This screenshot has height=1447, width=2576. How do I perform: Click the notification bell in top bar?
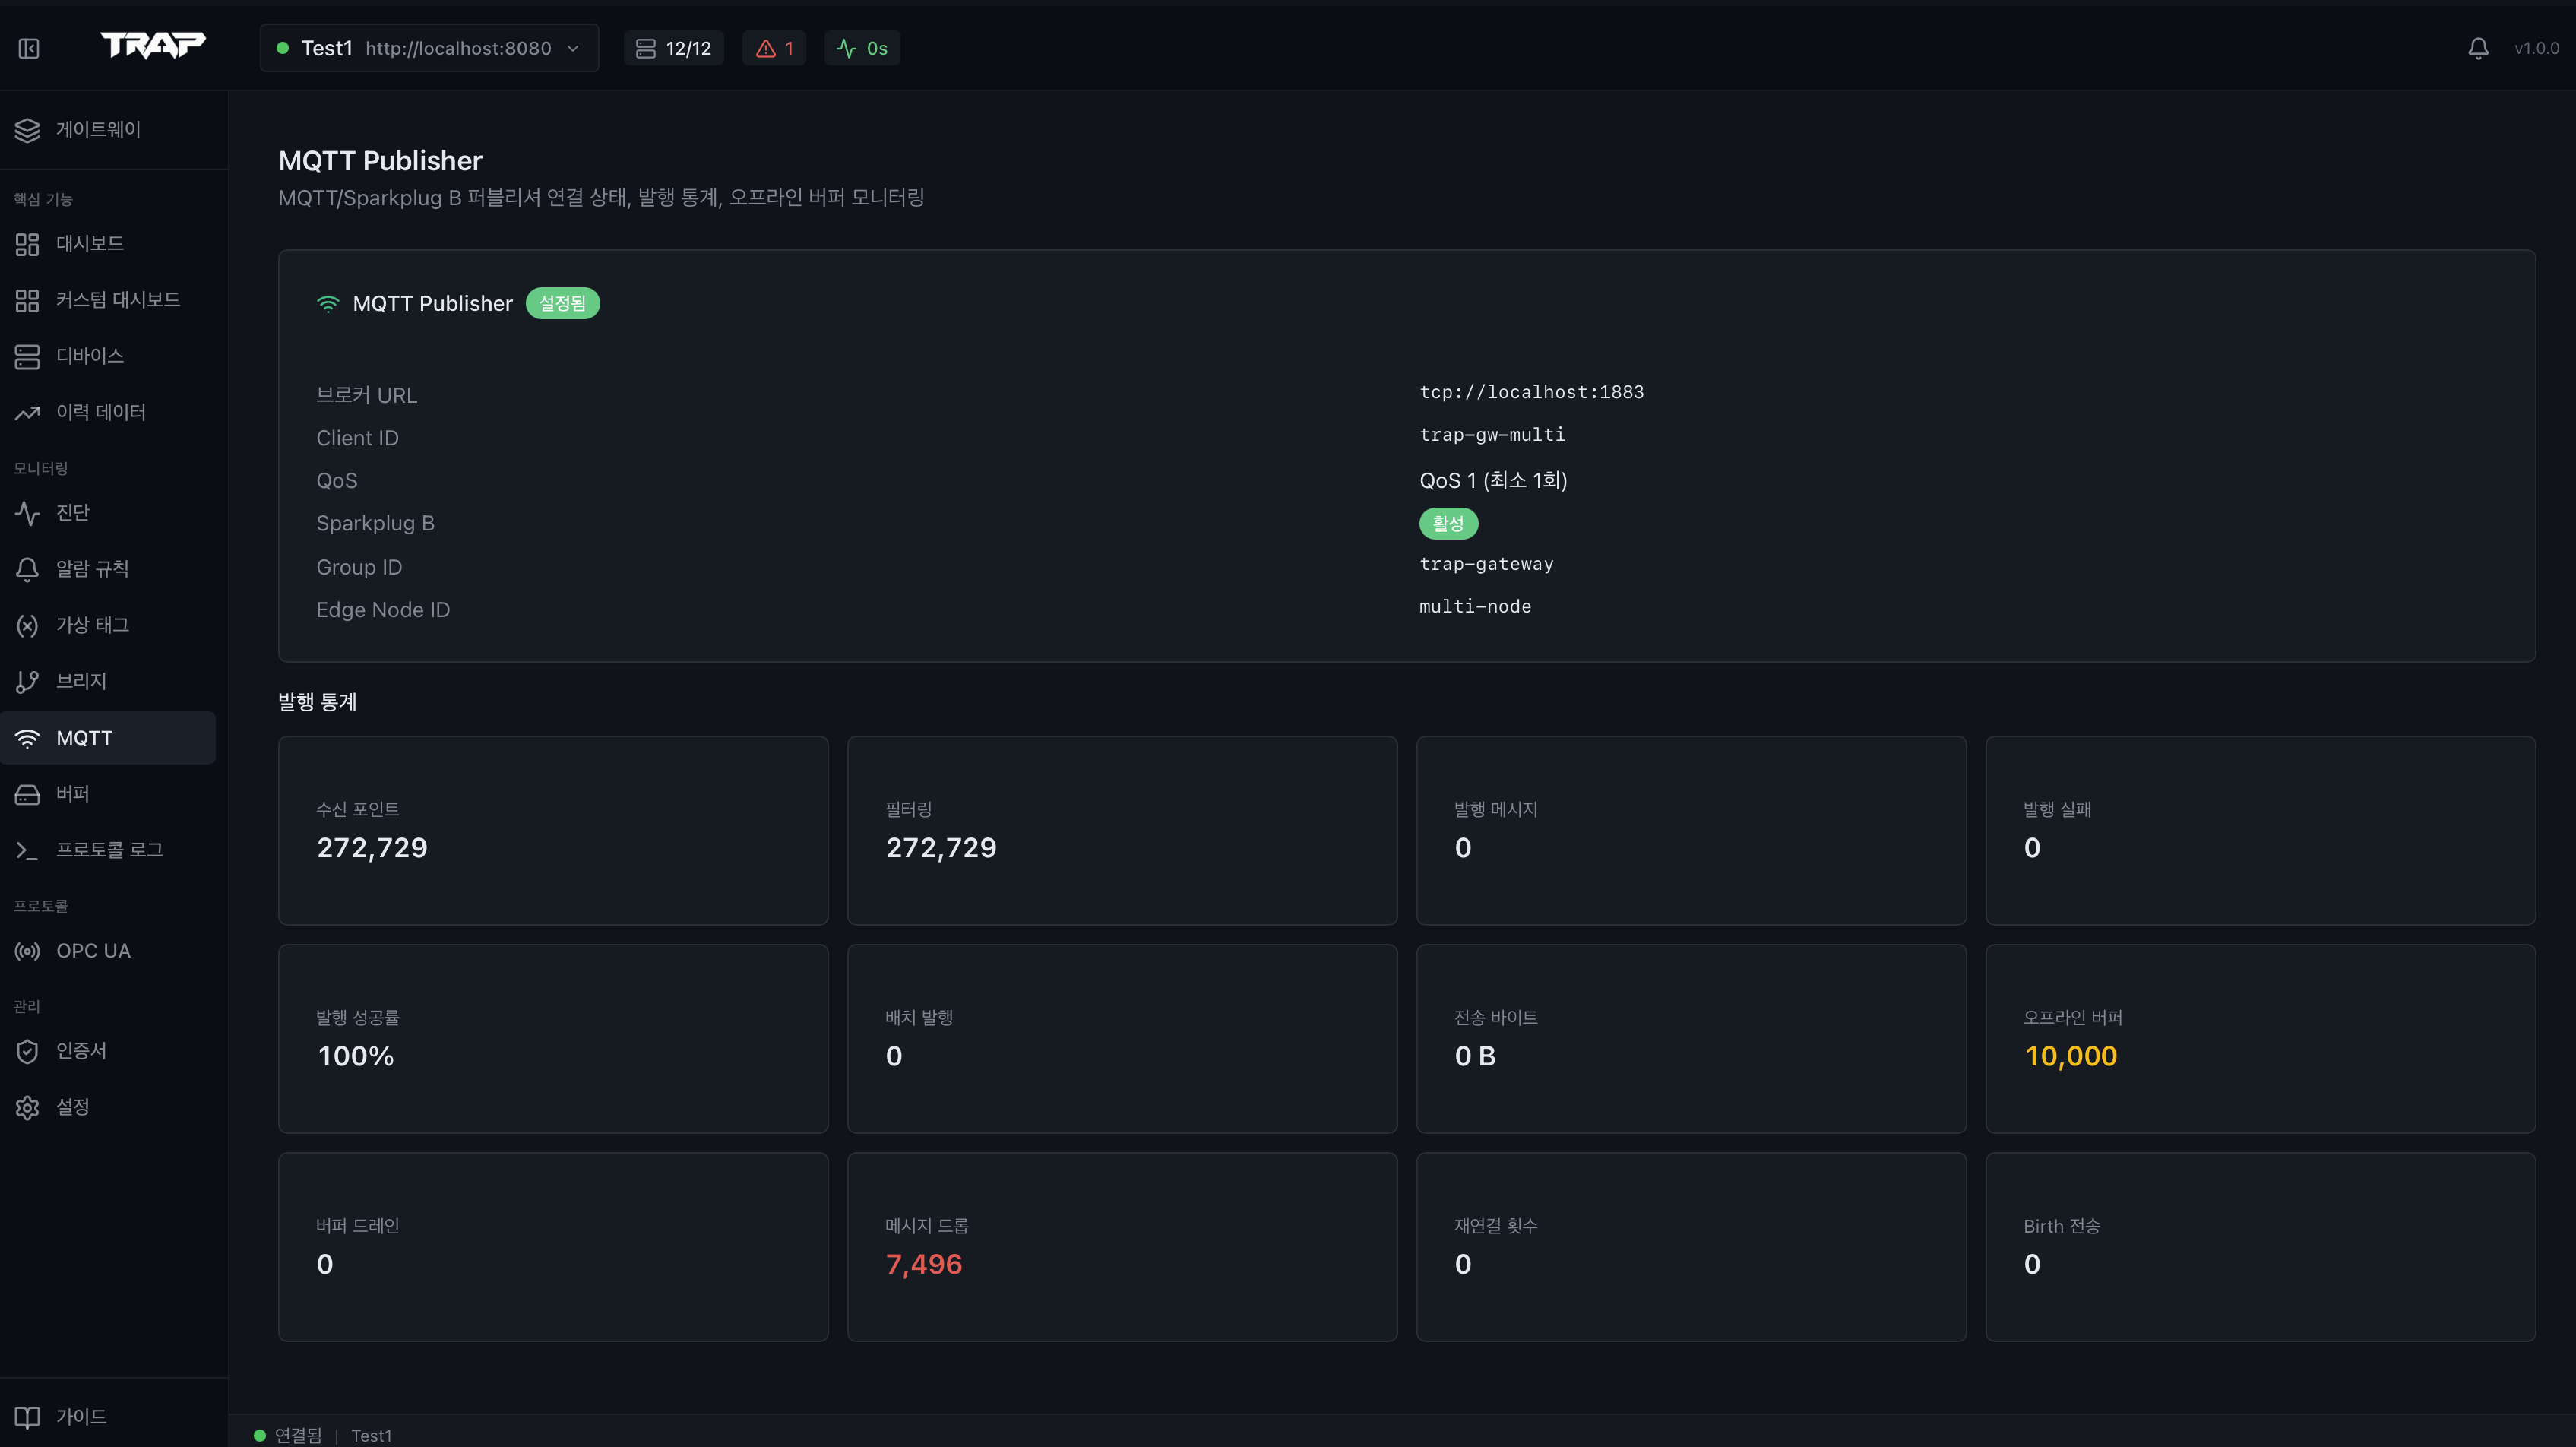tap(2478, 47)
